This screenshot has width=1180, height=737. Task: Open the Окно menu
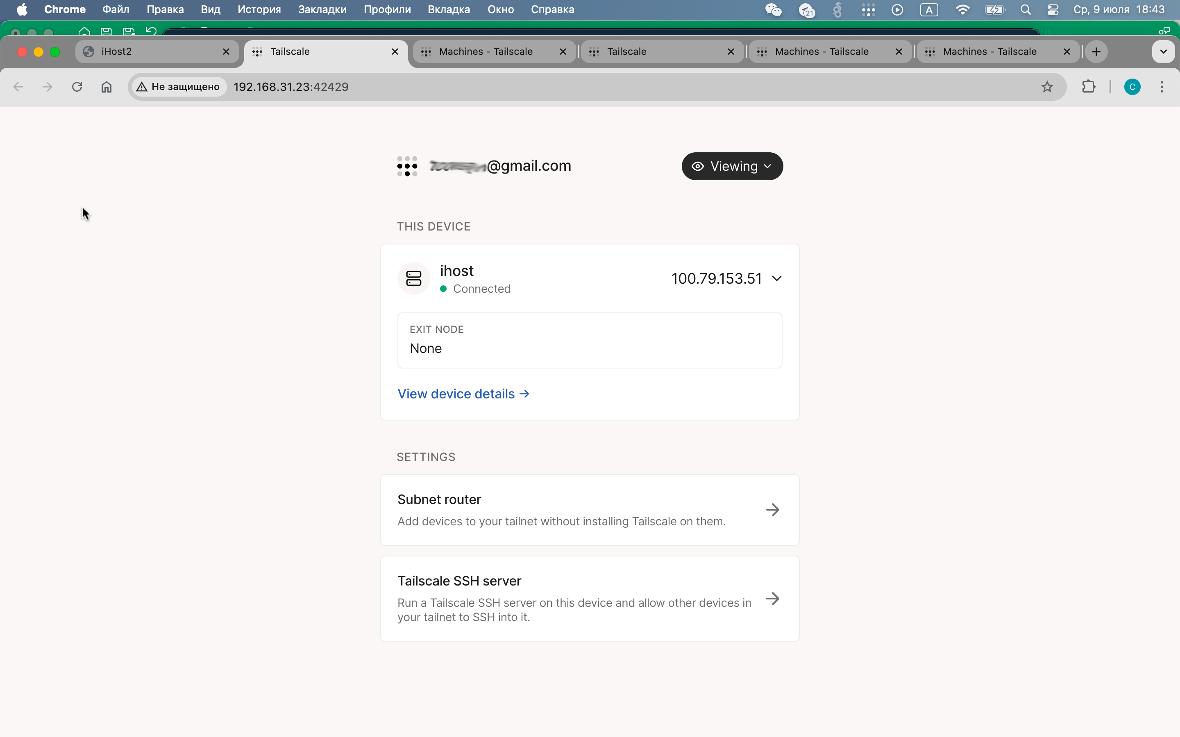click(501, 9)
